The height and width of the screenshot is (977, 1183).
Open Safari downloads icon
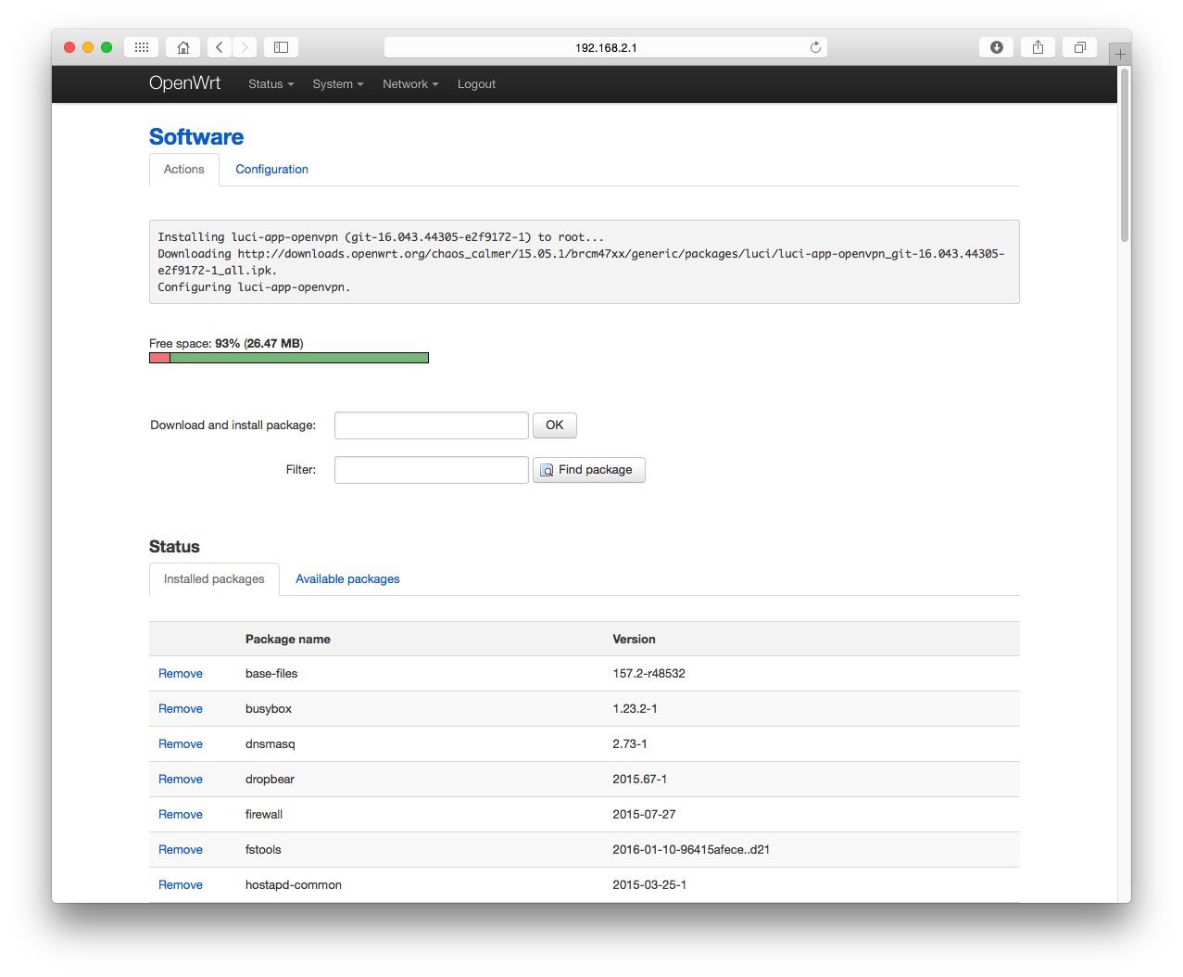tap(996, 47)
